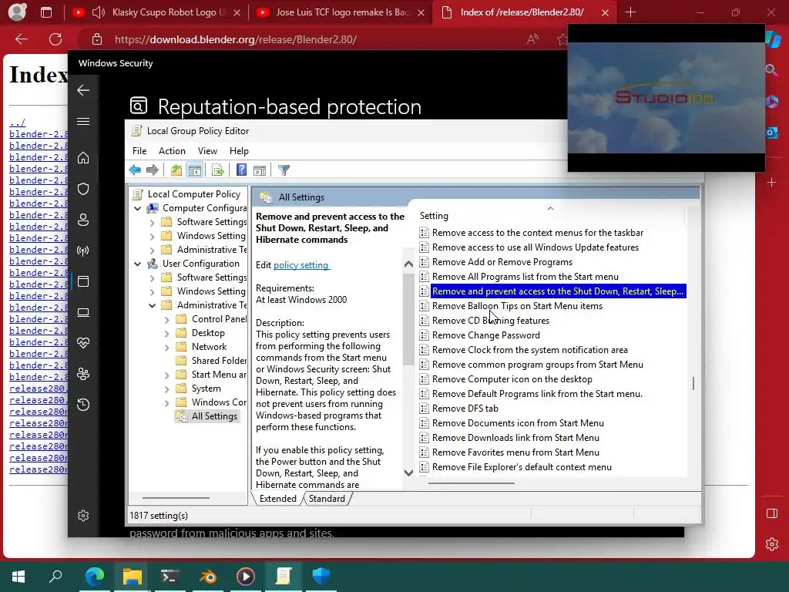Viewport: 789px width, 592px height.
Task: Select Shared Folders tree item
Action: point(219,361)
